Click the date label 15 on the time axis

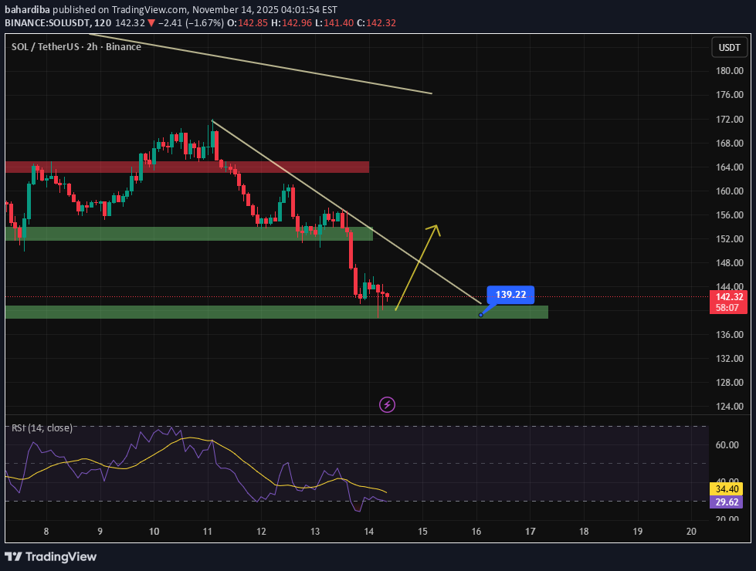[x=422, y=532]
